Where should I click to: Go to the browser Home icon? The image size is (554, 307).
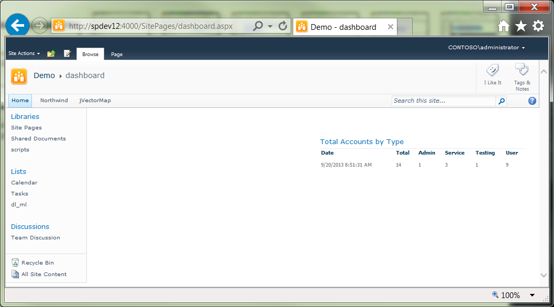504,26
